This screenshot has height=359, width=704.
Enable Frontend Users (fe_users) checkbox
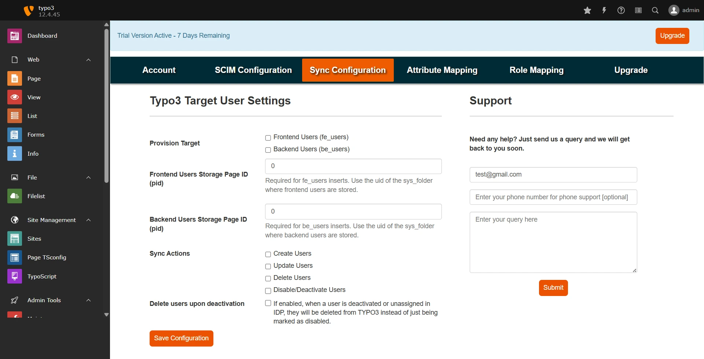pyautogui.click(x=268, y=138)
